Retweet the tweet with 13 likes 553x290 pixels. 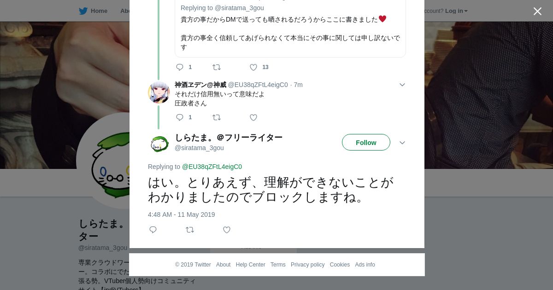tap(217, 67)
